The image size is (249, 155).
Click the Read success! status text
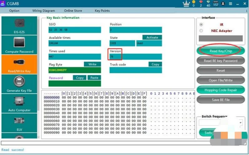(x=13, y=150)
